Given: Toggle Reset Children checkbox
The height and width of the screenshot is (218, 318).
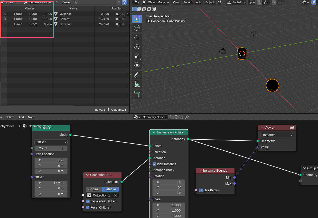Looking at the screenshot, I should pyautogui.click(x=88, y=207).
